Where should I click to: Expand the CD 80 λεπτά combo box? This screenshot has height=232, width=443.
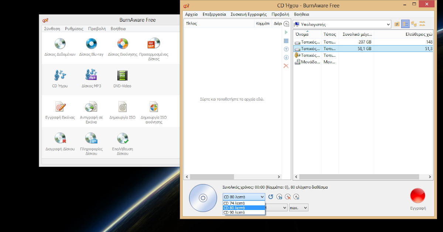point(244,197)
